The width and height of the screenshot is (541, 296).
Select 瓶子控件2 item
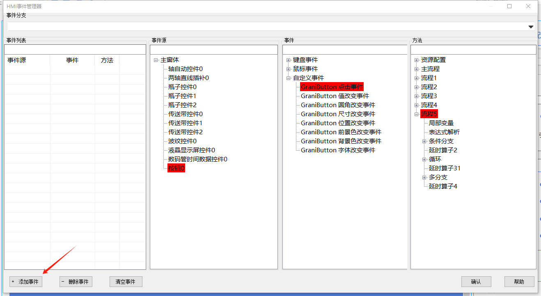[x=183, y=105]
